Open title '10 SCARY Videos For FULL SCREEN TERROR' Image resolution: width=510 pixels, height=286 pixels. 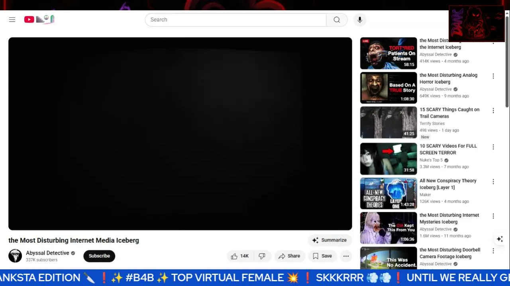pos(448,149)
